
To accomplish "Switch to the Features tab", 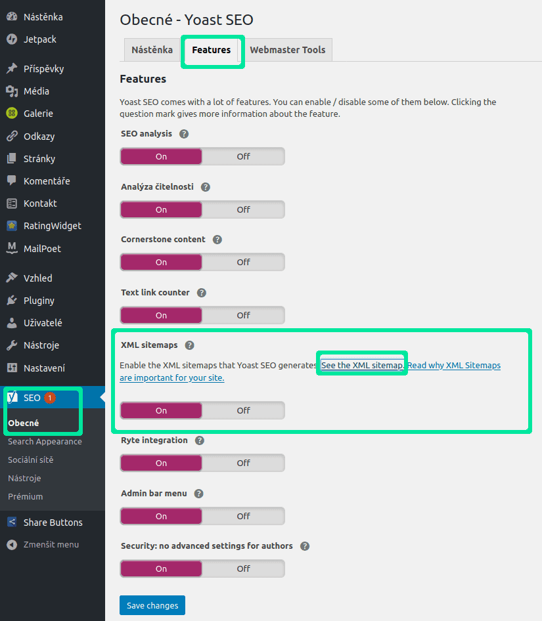I will (212, 50).
